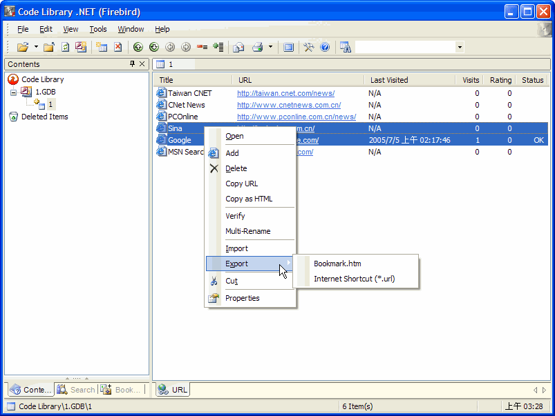Image resolution: width=555 pixels, height=416 pixels.
Task: Open the File menu
Action: (x=23, y=29)
